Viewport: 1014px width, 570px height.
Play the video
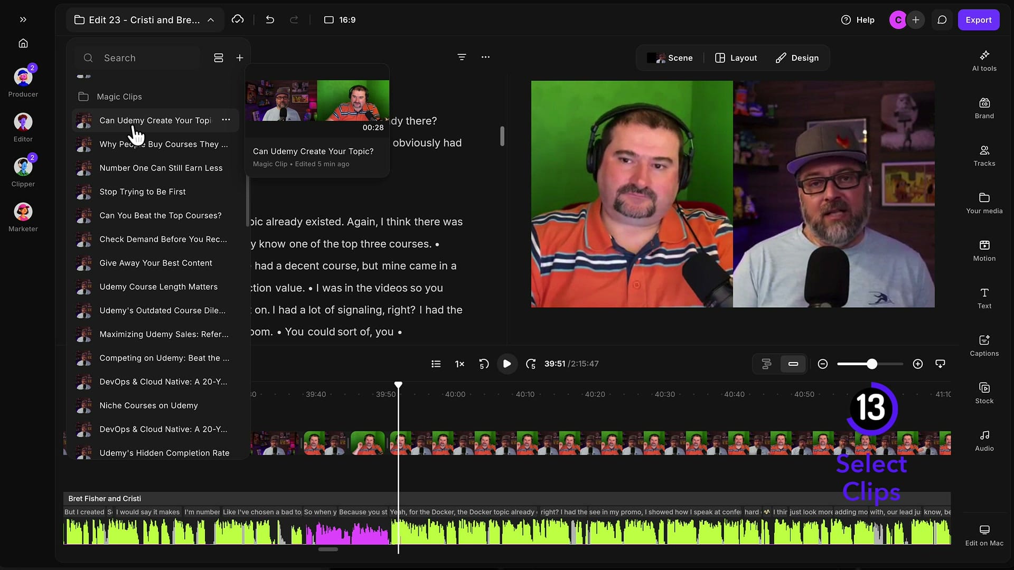[507, 364]
